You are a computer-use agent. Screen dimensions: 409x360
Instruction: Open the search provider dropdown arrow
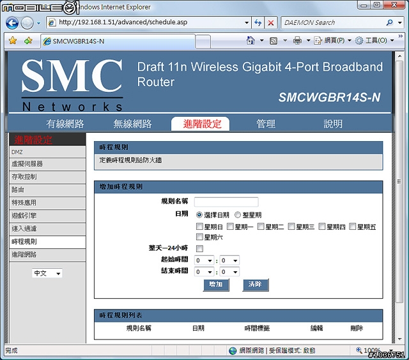click(400, 23)
